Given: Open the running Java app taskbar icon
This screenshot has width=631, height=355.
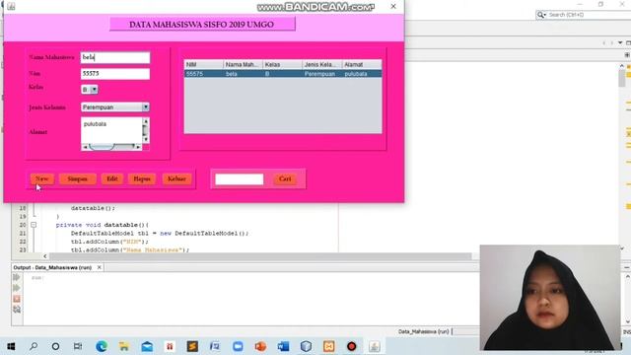Looking at the screenshot, I should (x=375, y=346).
